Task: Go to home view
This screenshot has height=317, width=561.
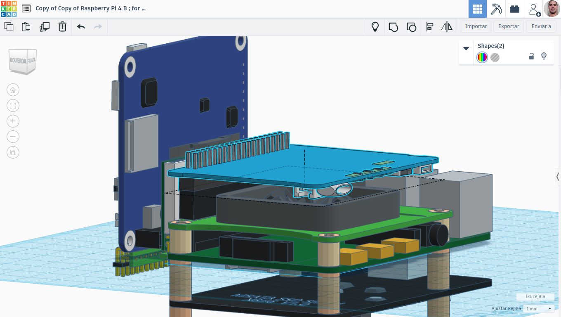Action: [13, 90]
